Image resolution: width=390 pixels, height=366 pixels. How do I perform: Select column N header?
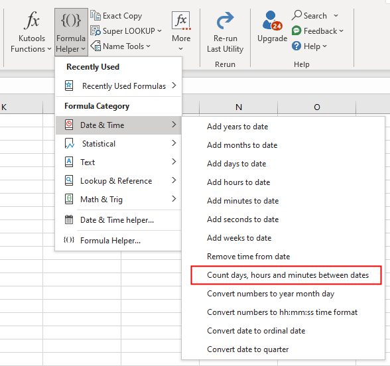pyautogui.click(x=238, y=107)
